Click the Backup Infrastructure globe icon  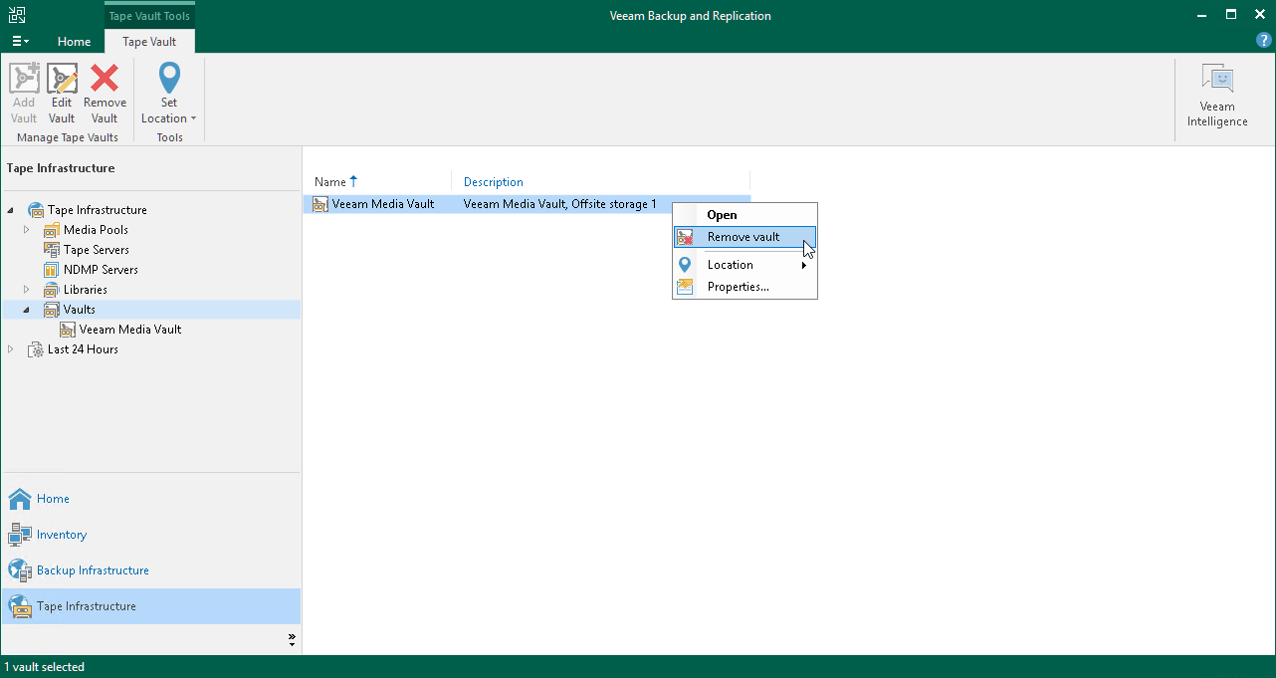(20, 570)
